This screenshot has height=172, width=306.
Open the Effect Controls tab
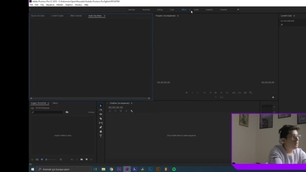pyautogui.click(x=76, y=16)
